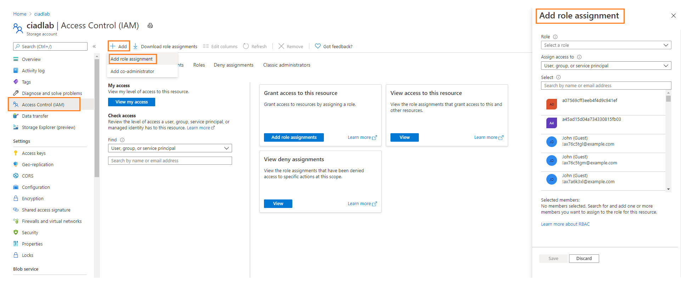Image resolution: width=681 pixels, height=282 pixels.
Task: Click the Home breadcrumb link
Action: tap(20, 14)
